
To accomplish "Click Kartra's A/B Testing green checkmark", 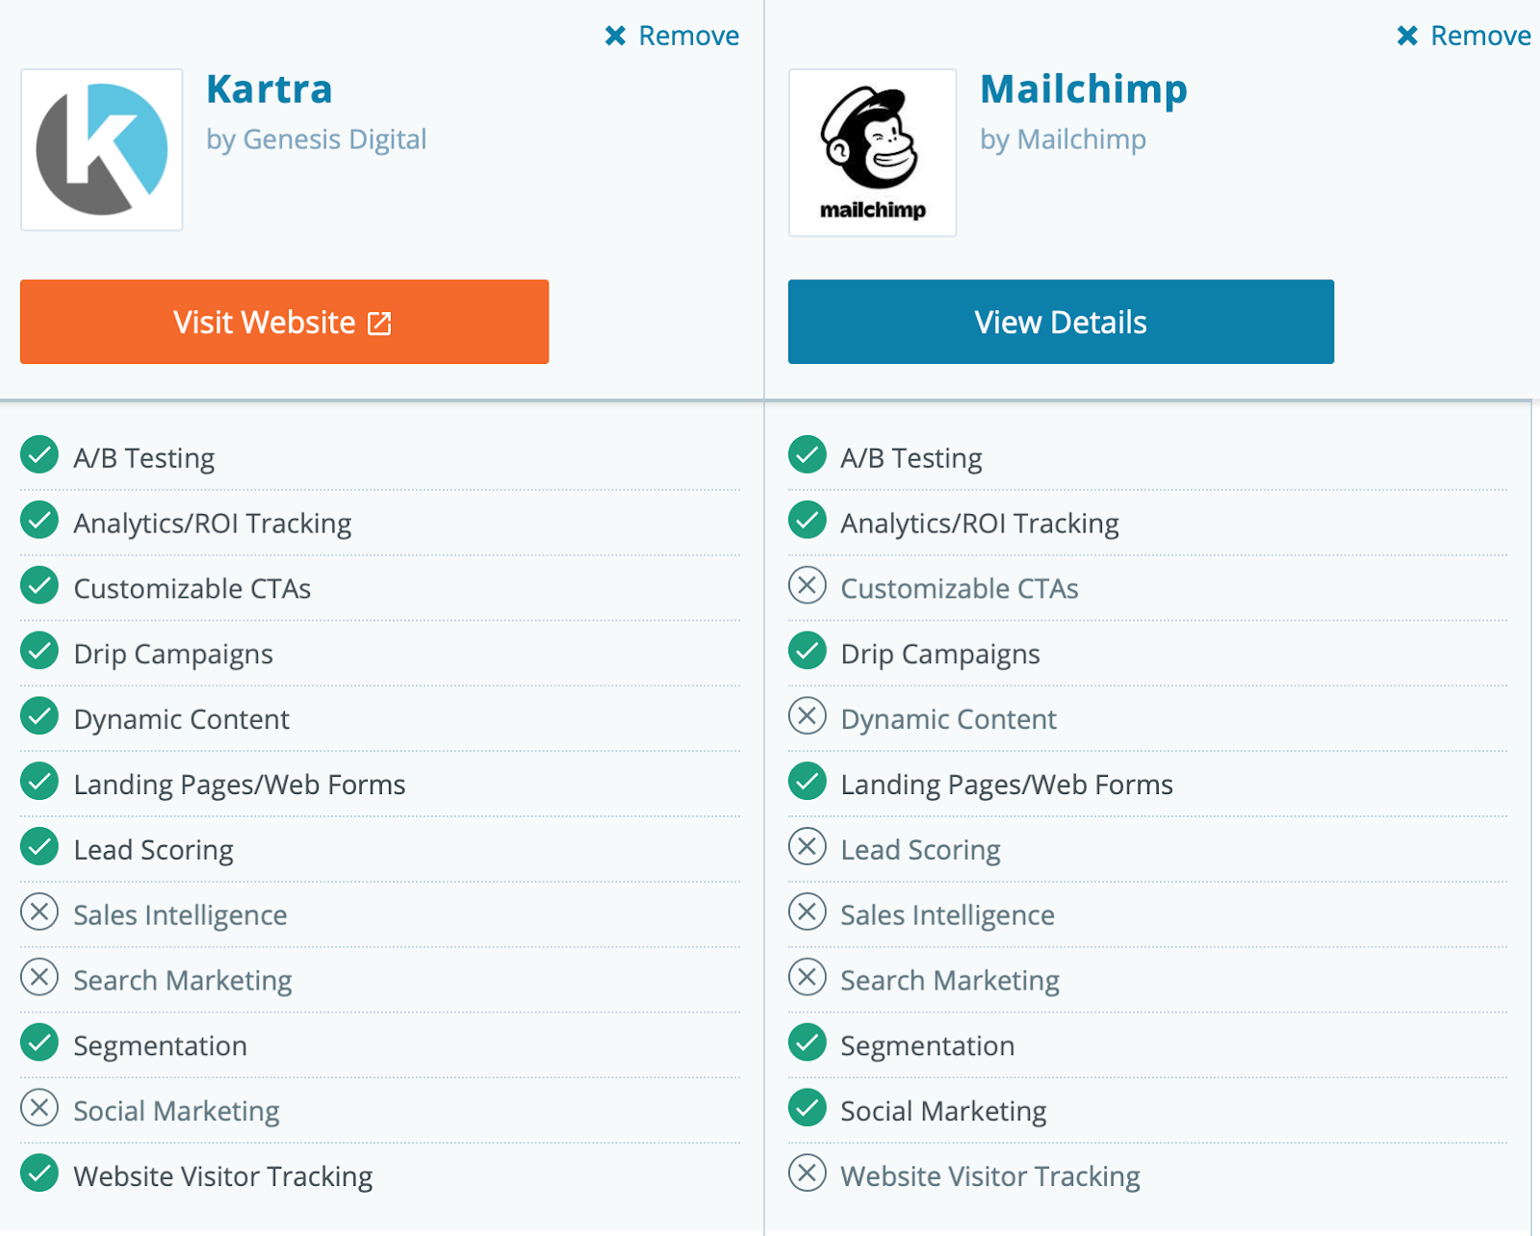I will (x=39, y=455).
